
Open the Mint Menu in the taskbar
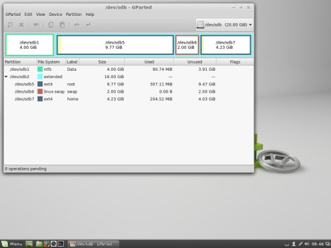pyautogui.click(x=12, y=244)
